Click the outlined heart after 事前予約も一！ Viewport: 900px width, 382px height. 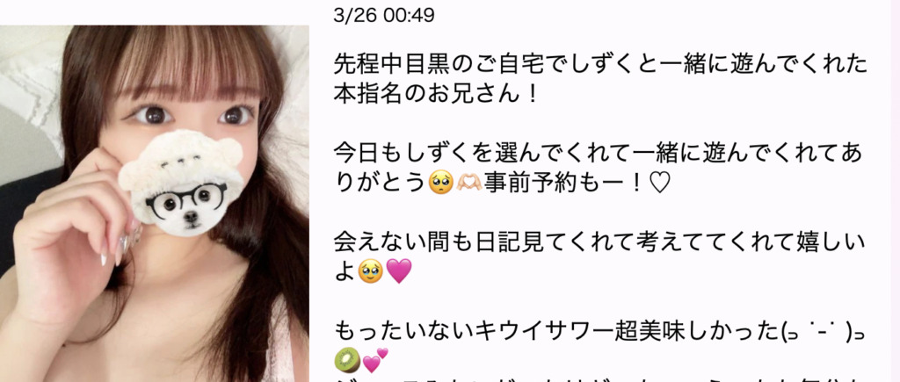coord(659,184)
